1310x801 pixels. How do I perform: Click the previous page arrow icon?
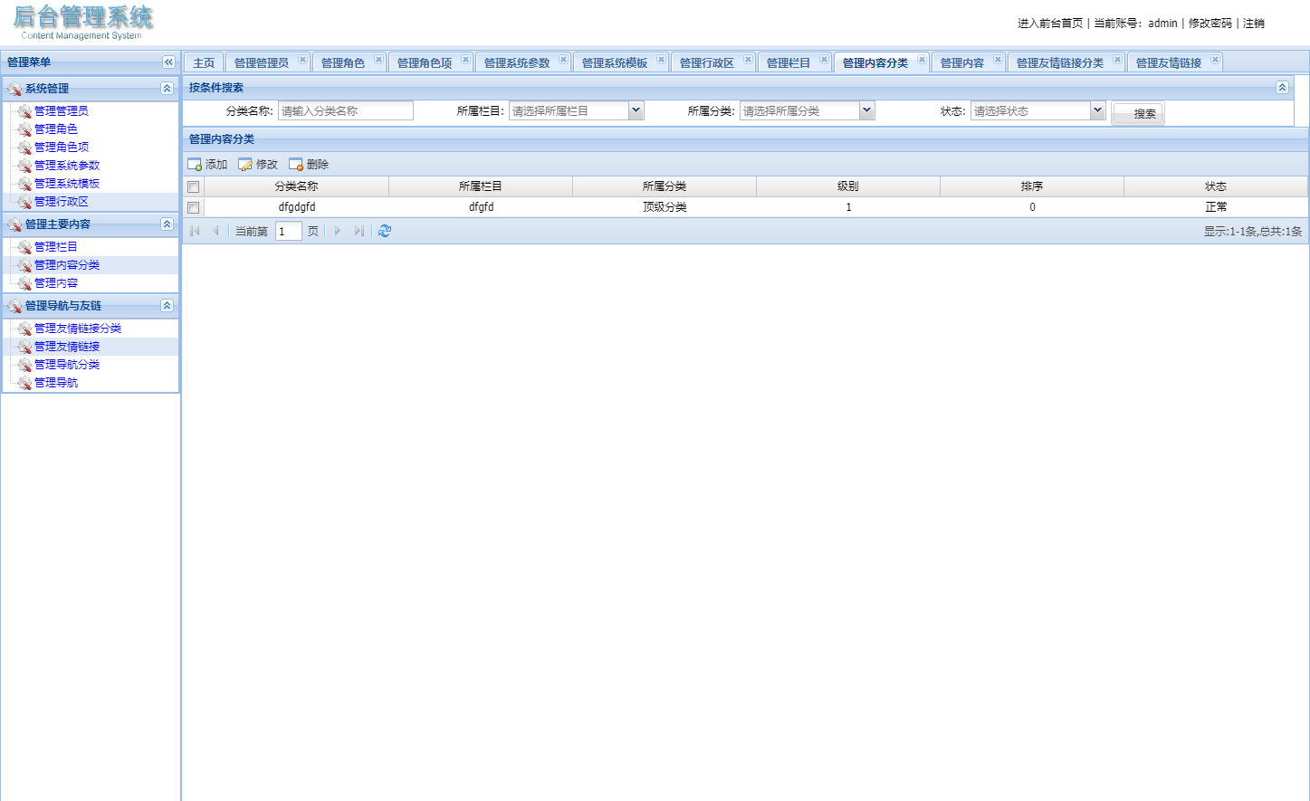pyautogui.click(x=215, y=231)
